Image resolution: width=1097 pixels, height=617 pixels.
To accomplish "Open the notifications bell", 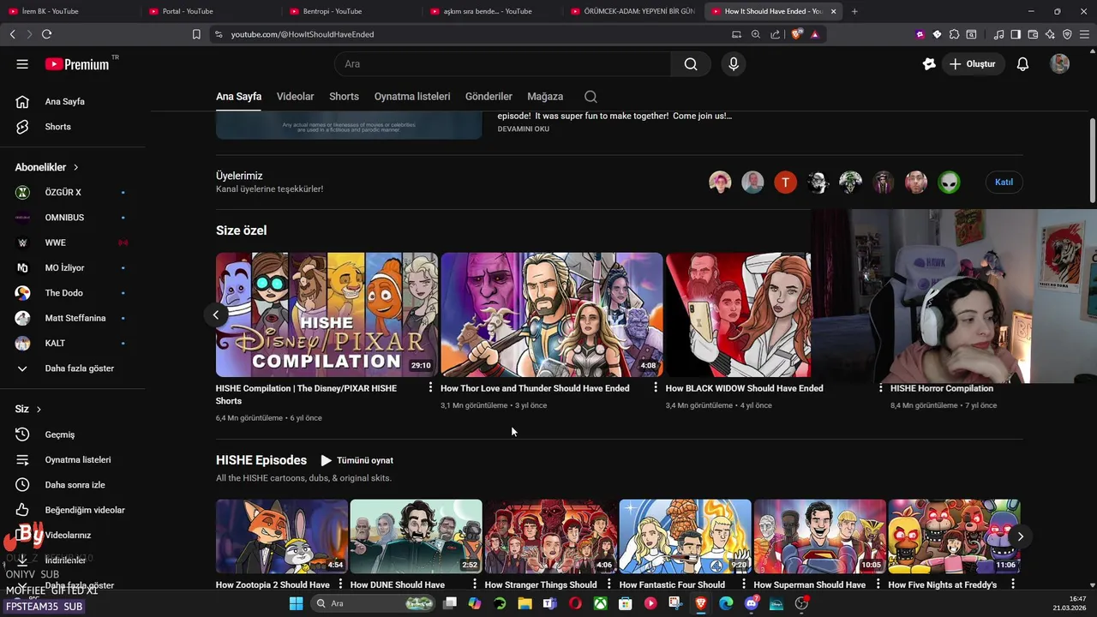I will click(1022, 64).
